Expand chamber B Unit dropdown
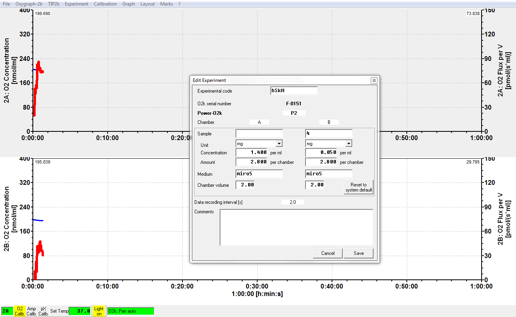This screenshot has height=317, width=516. pos(349,143)
